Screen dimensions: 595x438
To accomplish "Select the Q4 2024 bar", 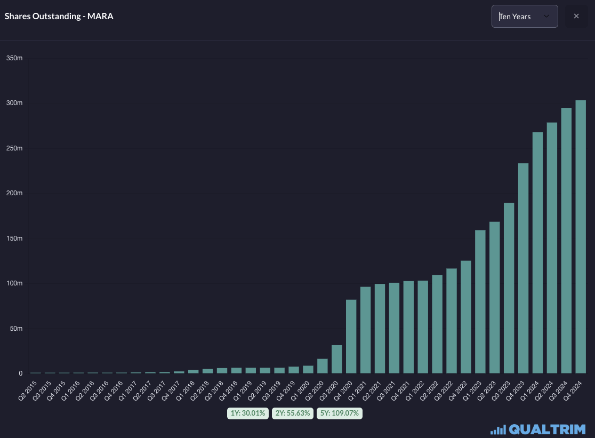I will pos(581,237).
